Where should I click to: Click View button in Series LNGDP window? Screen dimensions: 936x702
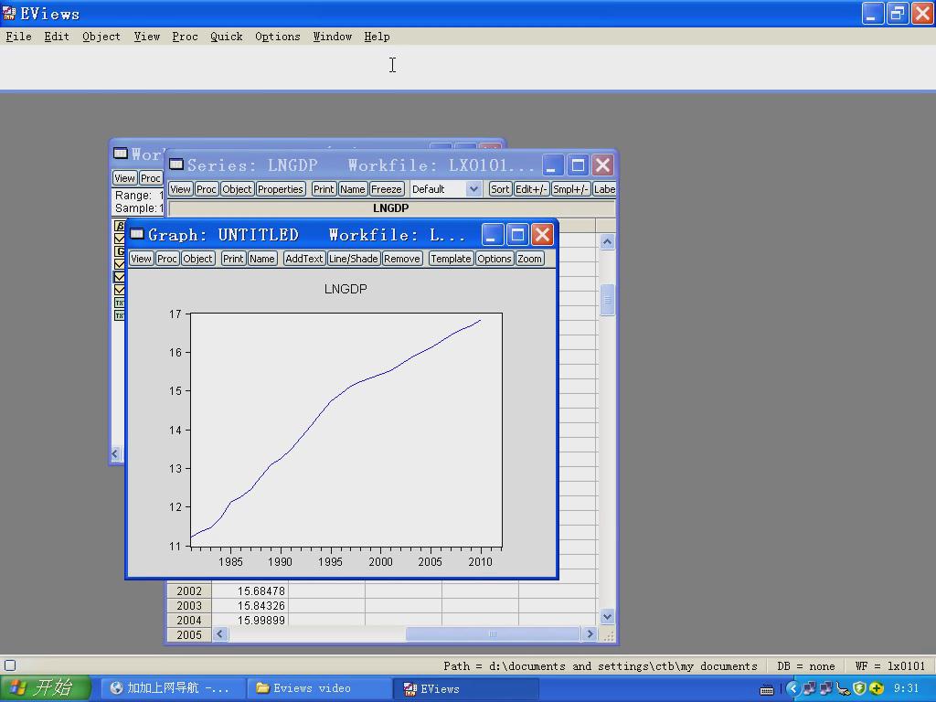click(x=180, y=189)
